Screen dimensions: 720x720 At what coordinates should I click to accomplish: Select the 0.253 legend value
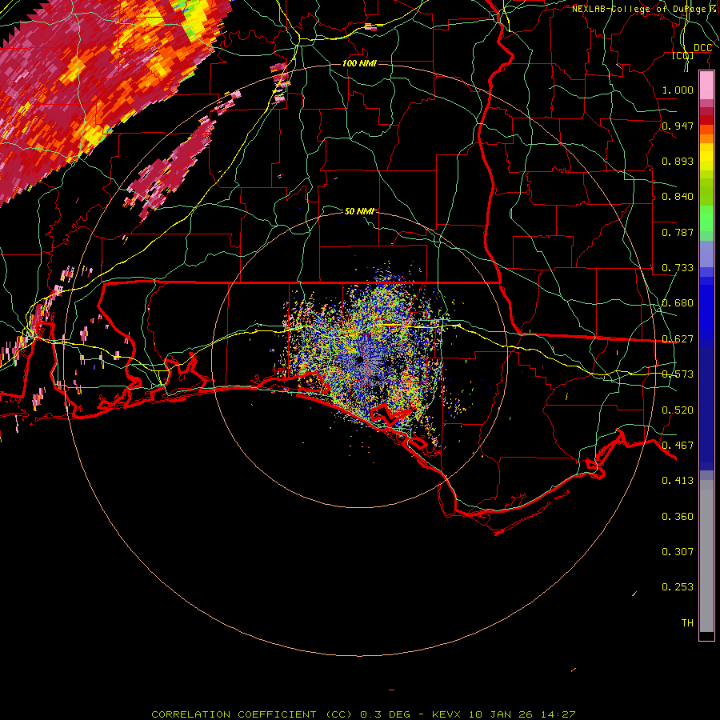point(678,587)
